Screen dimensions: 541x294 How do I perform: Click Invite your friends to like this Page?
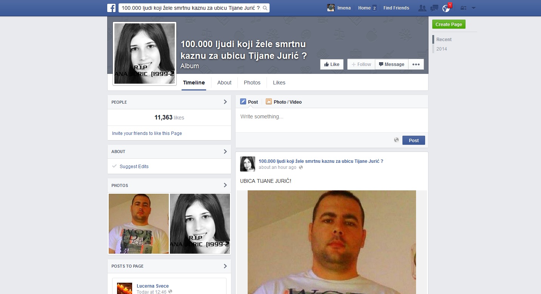click(147, 133)
